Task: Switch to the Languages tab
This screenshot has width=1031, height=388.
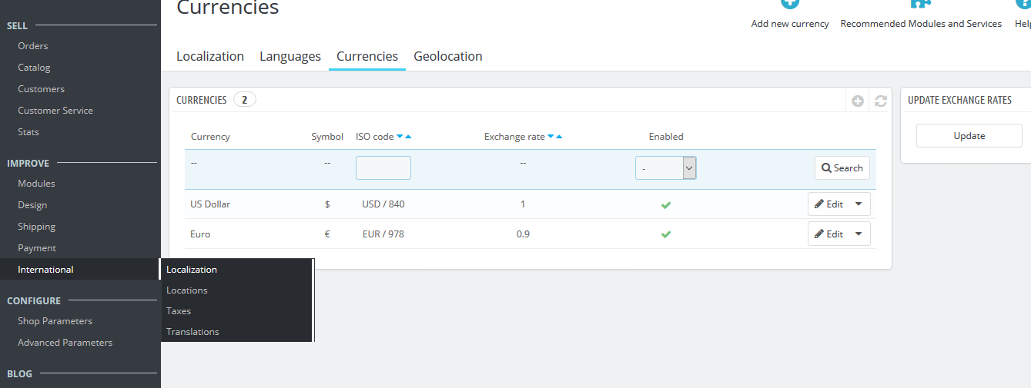Action: 290,56
